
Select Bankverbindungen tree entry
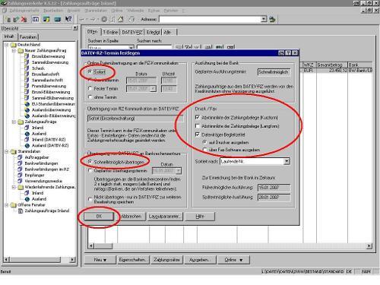pos(41,163)
